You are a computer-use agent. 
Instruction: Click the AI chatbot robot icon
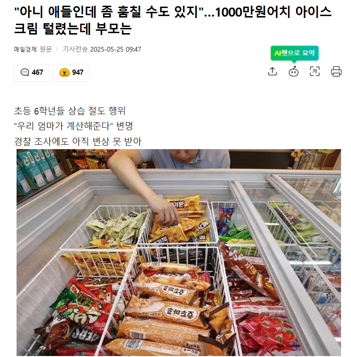pos(293,71)
